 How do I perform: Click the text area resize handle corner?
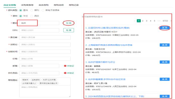pyautogui.click(x=70, y=96)
